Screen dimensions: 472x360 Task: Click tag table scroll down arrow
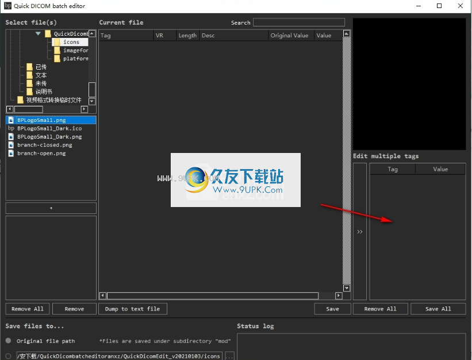click(347, 288)
